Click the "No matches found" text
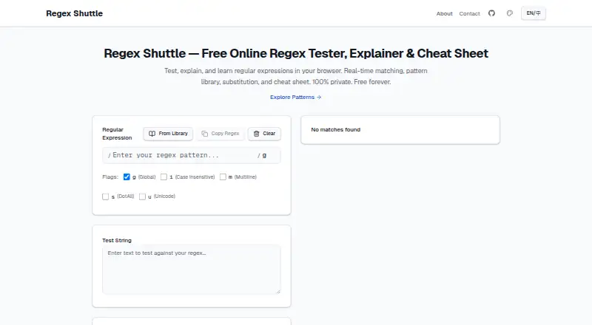592x325 pixels. click(x=336, y=129)
